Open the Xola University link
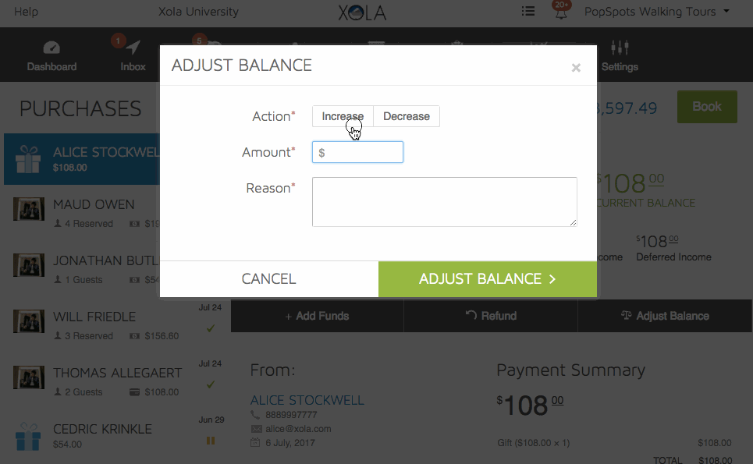Image resolution: width=753 pixels, height=464 pixels. 198,12
